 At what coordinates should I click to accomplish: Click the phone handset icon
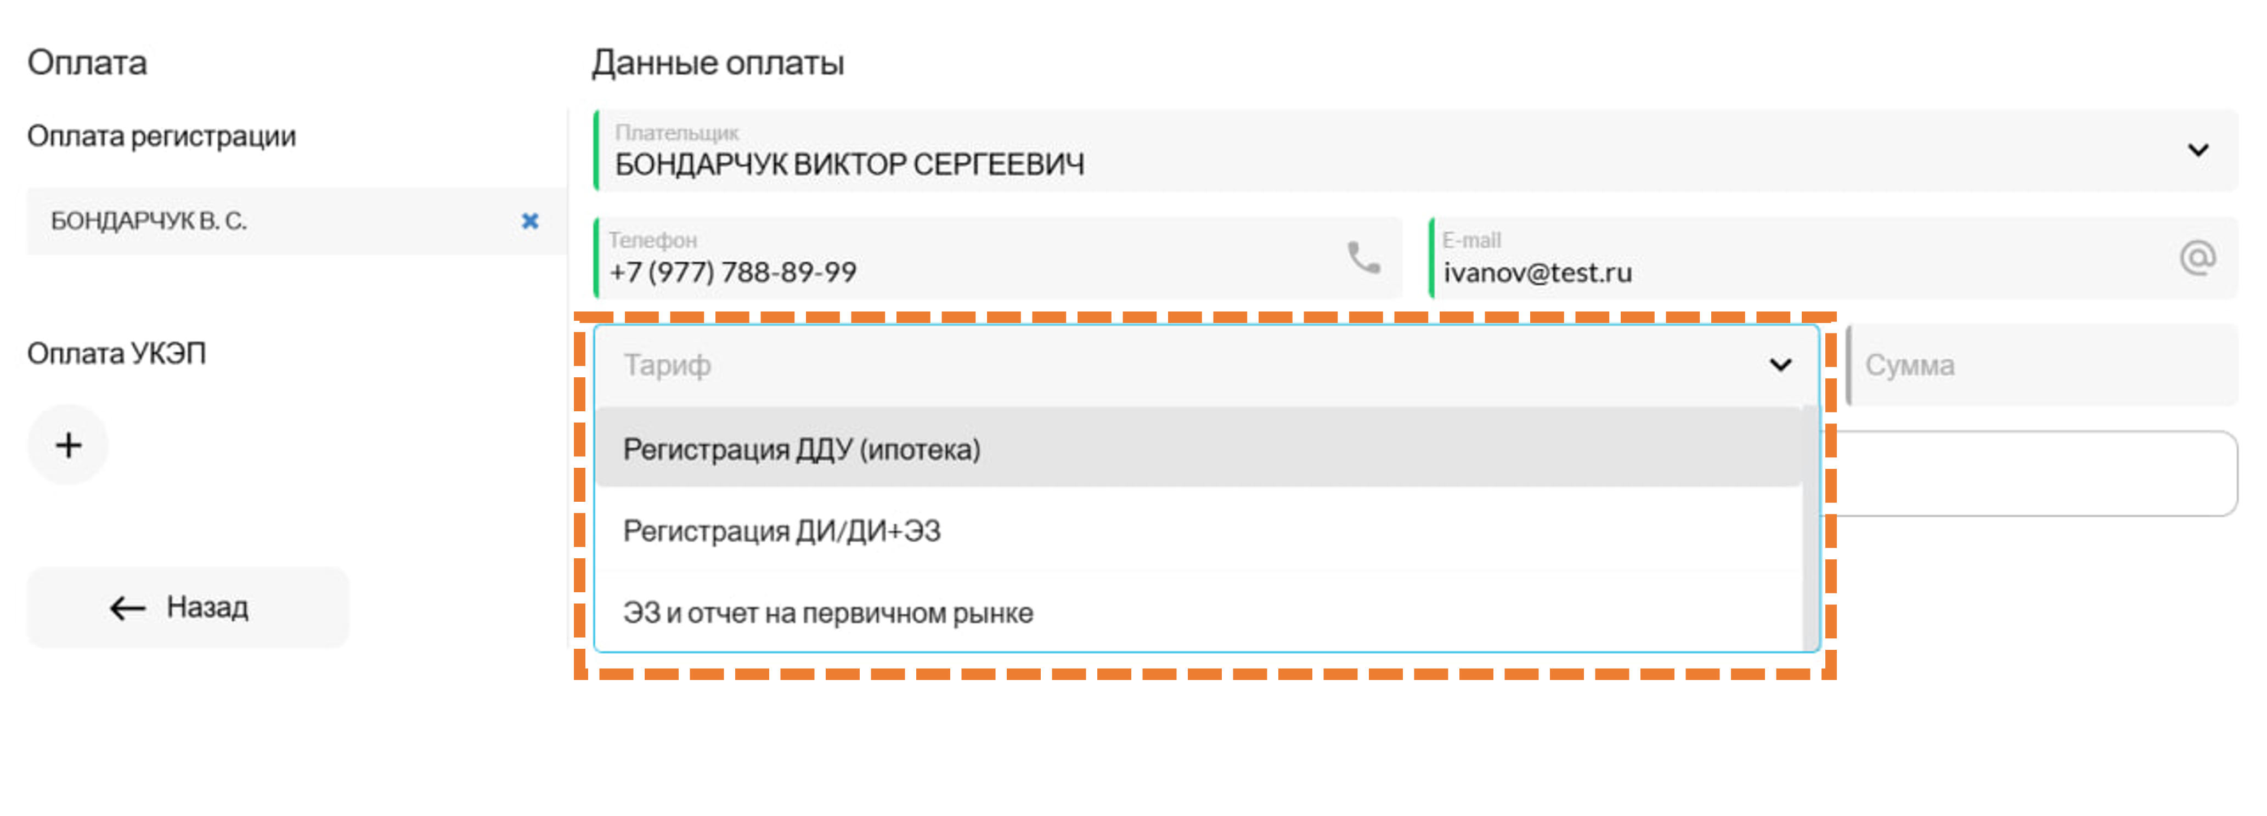[x=1363, y=258]
